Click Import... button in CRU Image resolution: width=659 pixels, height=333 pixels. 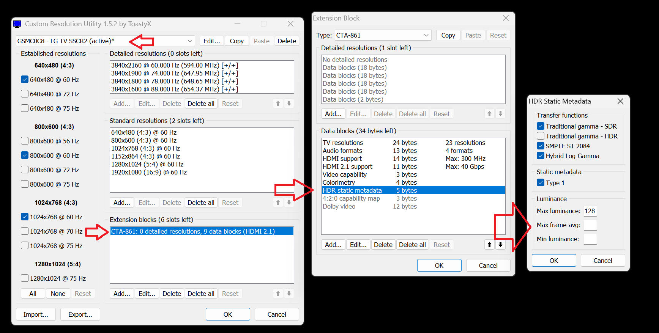(x=36, y=314)
